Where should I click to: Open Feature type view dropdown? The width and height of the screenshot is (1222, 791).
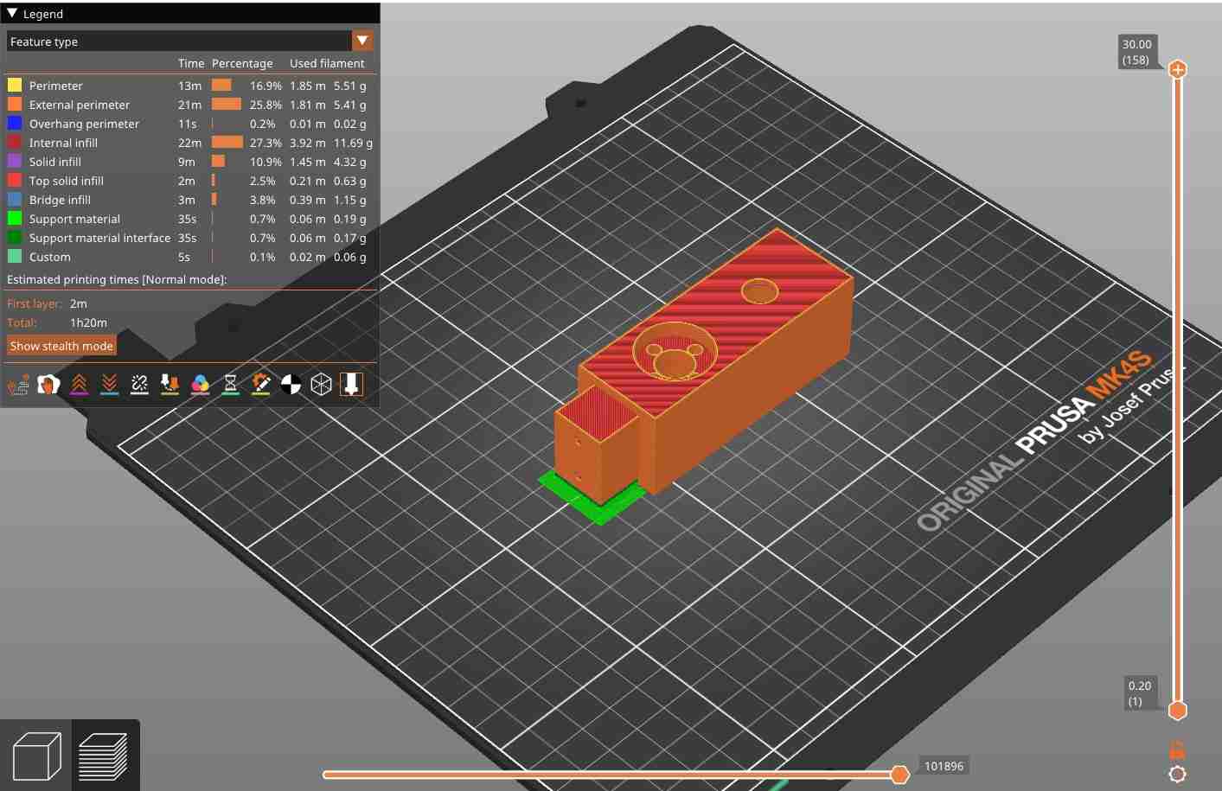pos(189,41)
